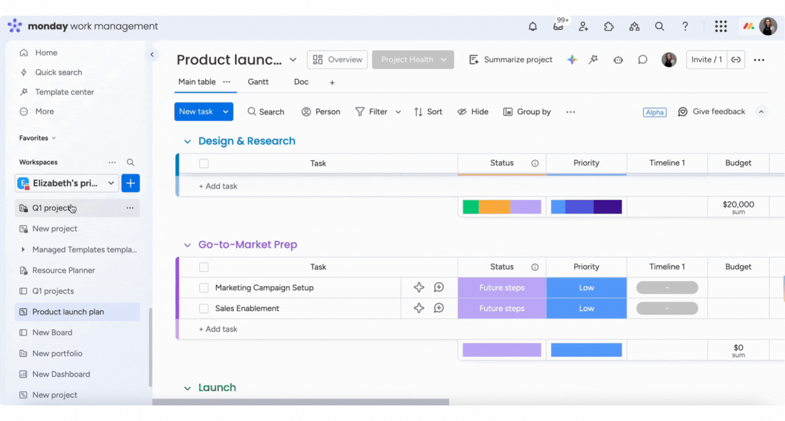This screenshot has height=421, width=785.
Task: Collapse the Go-to-Market Prep group
Action: pos(187,245)
